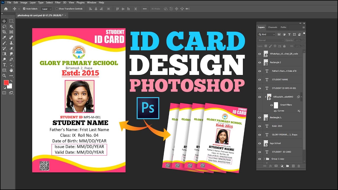The image size is (338, 190).
Task: Open more align options three-dots
Action: 144,9
